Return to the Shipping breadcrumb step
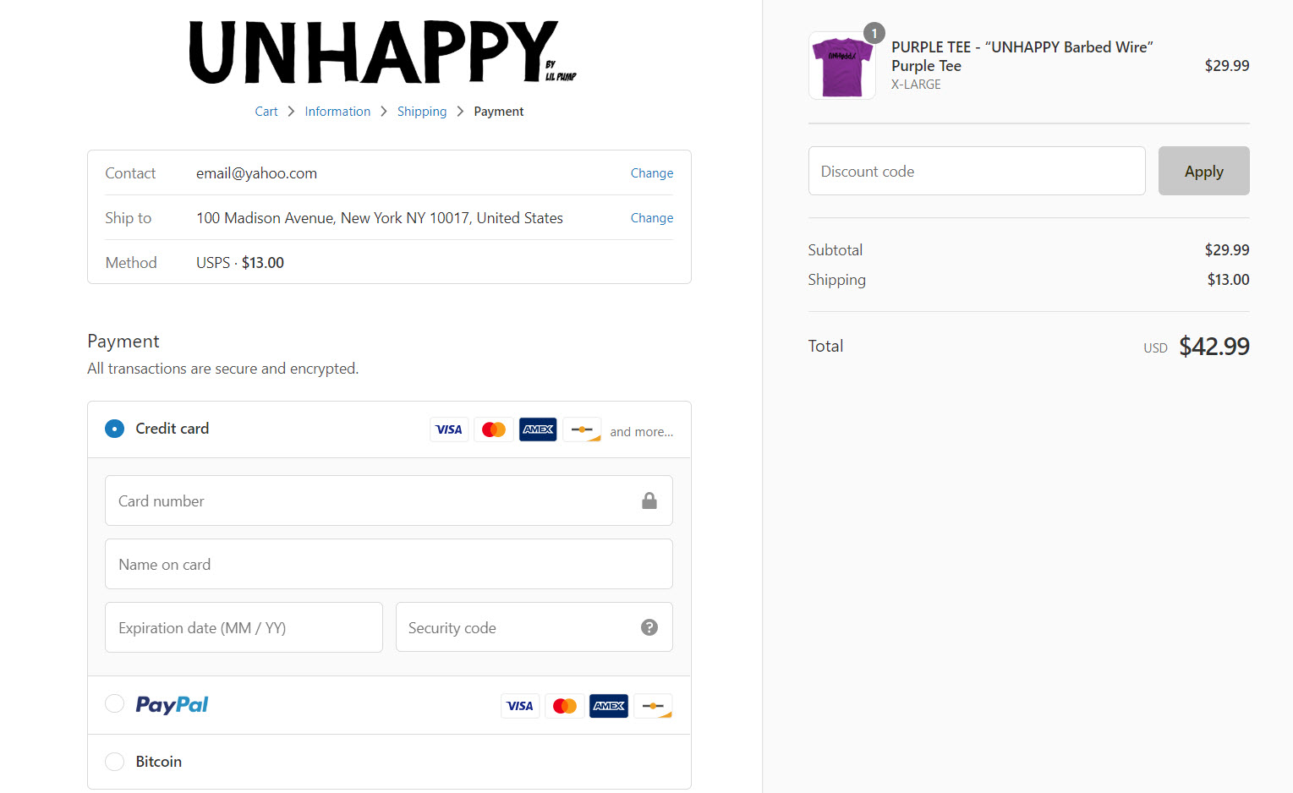The height and width of the screenshot is (793, 1293). [x=421, y=112]
